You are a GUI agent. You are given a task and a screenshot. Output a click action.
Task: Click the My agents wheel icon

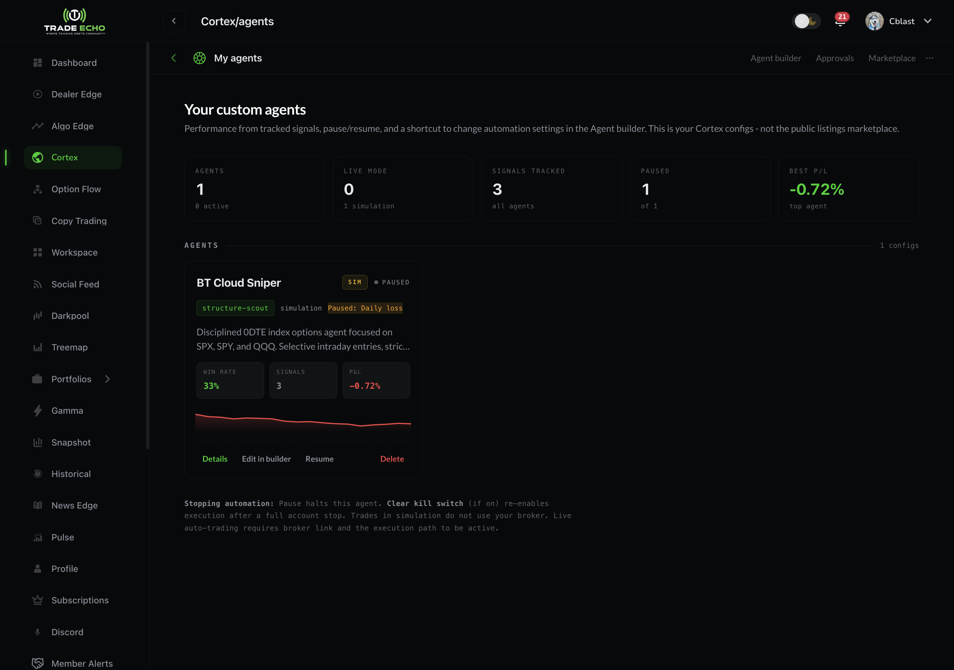[199, 58]
